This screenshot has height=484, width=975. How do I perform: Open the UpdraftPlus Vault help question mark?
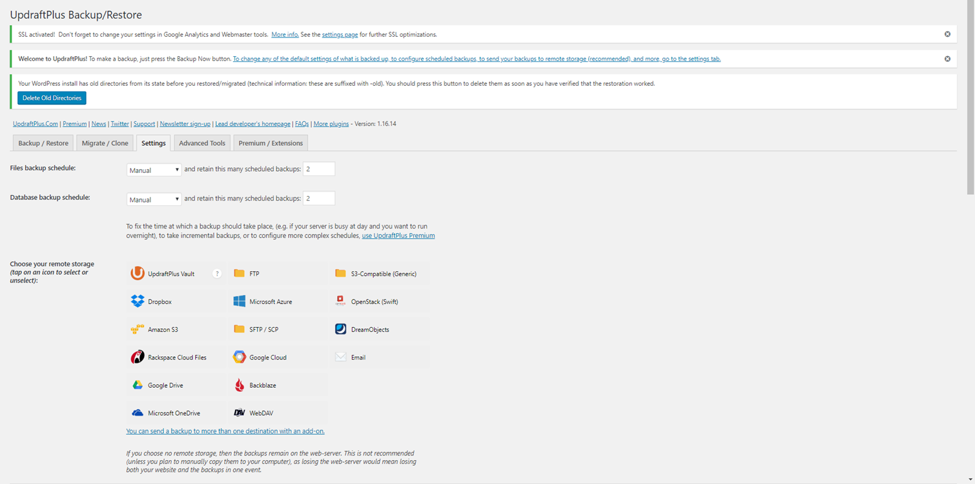(x=217, y=274)
